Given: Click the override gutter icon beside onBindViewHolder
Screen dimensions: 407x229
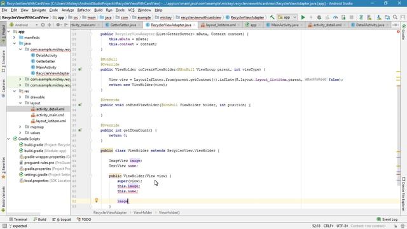Looking at the screenshot, I should 80,105.
